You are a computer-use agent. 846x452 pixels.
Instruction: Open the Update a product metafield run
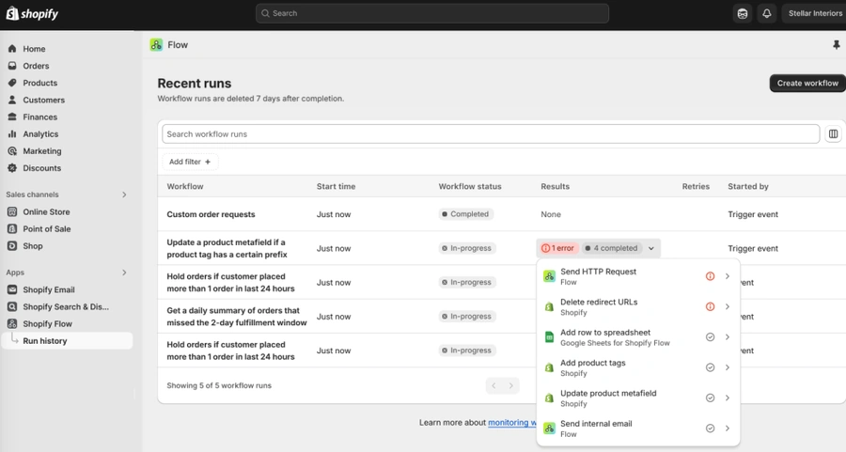pos(227,248)
